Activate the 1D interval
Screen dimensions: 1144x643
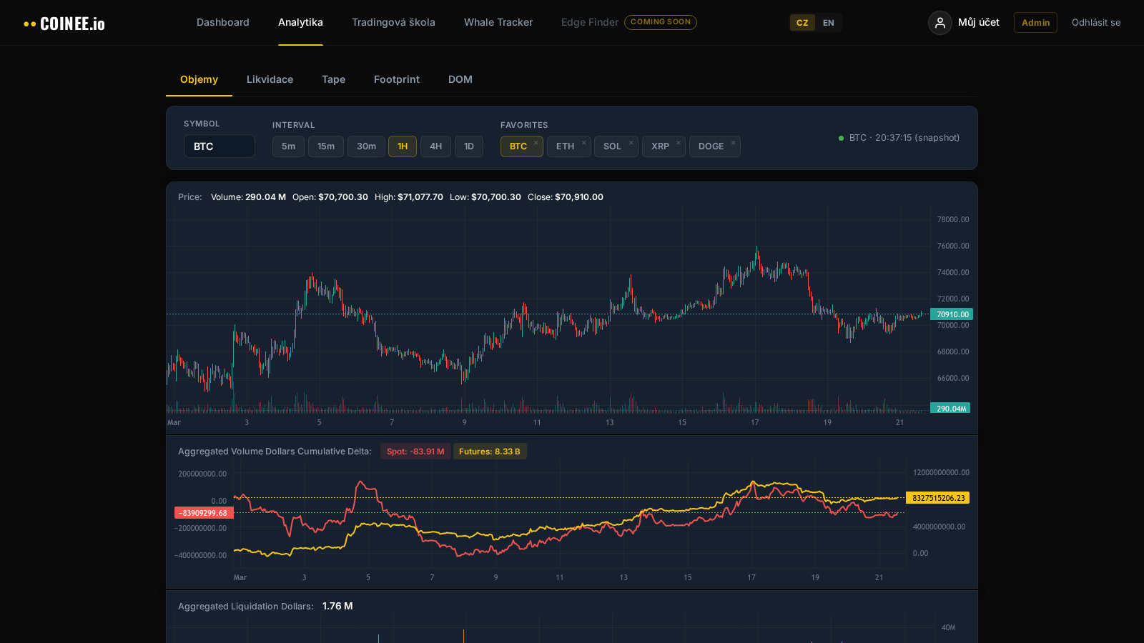point(469,146)
